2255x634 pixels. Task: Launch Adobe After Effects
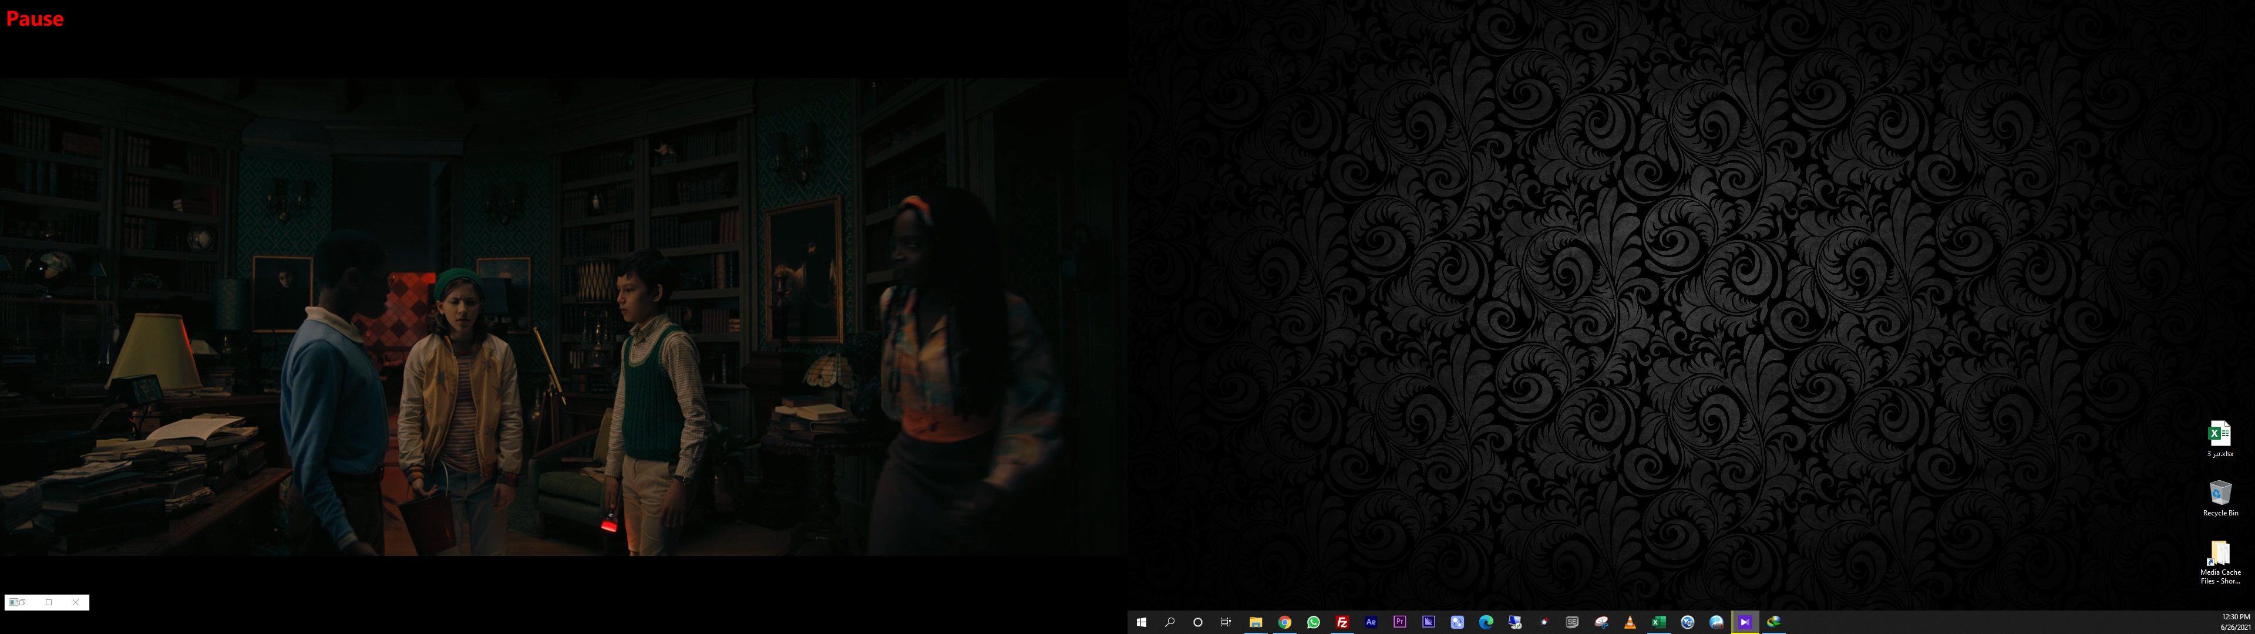pyautogui.click(x=1371, y=623)
